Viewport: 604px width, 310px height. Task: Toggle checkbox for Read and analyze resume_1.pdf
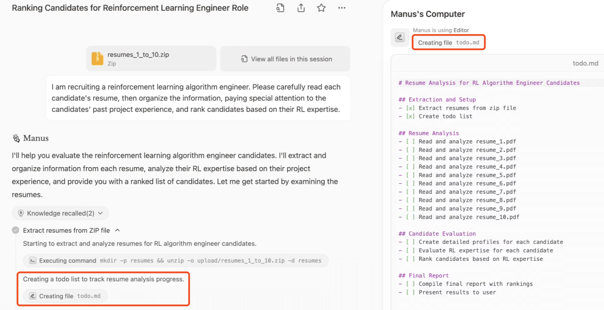(x=410, y=142)
